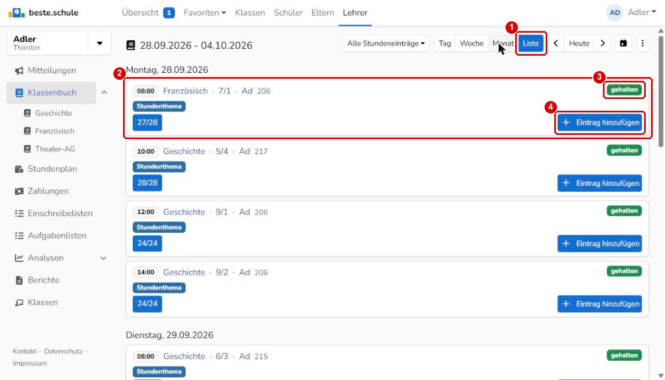Viewport: 665px width, 380px height.
Task: Click the Einschreibelisten list icon
Action: (19, 214)
